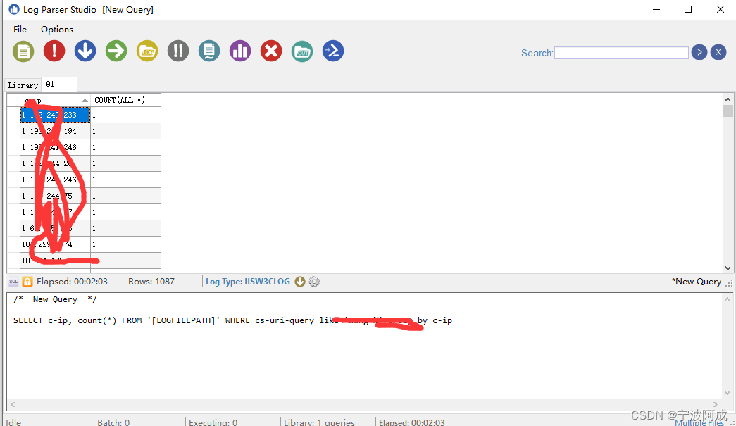Screen dimensions: 736x426
Task: Click into the Search input field
Action: [x=621, y=53]
